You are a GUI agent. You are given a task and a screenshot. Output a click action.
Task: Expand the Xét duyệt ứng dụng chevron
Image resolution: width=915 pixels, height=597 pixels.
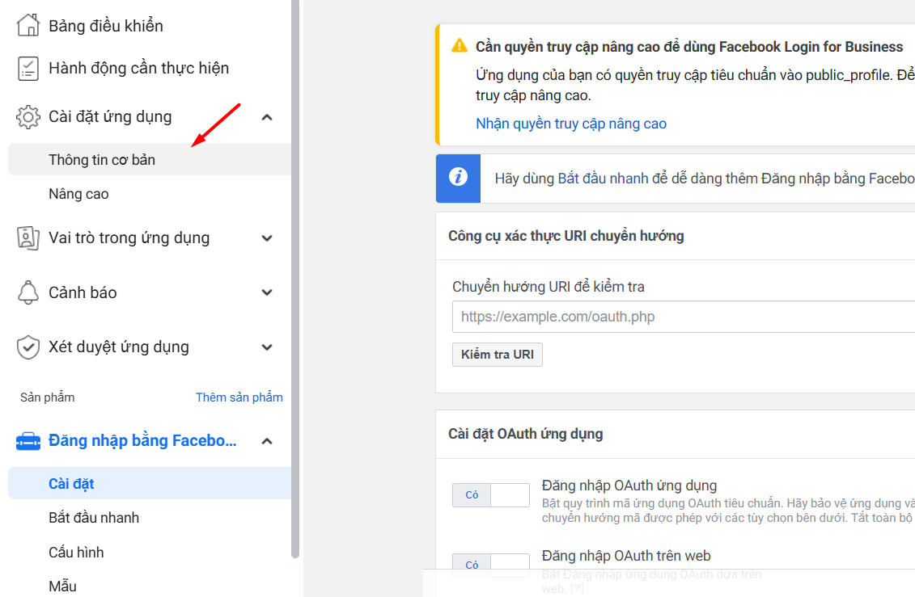[267, 347]
